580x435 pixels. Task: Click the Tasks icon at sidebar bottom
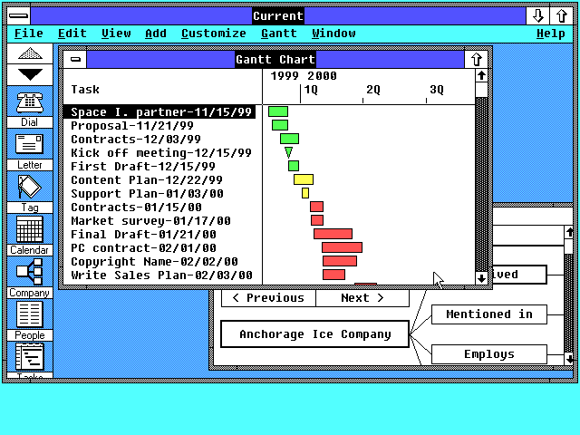[x=30, y=357]
